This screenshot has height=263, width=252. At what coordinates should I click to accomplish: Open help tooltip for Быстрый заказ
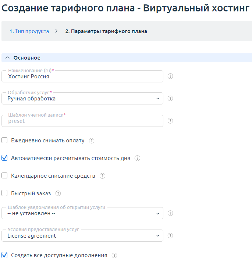[58, 193]
